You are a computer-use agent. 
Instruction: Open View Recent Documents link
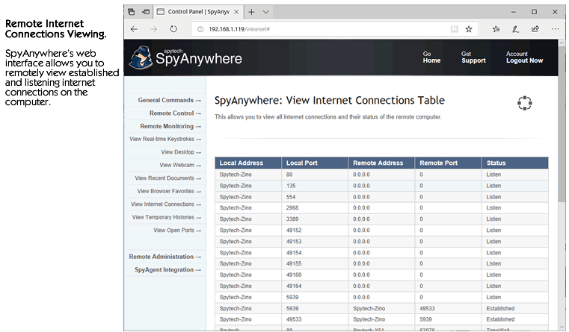167,178
